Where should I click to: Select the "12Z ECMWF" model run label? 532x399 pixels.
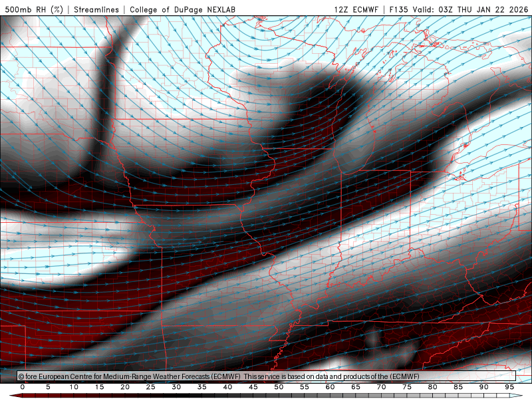coord(356,9)
